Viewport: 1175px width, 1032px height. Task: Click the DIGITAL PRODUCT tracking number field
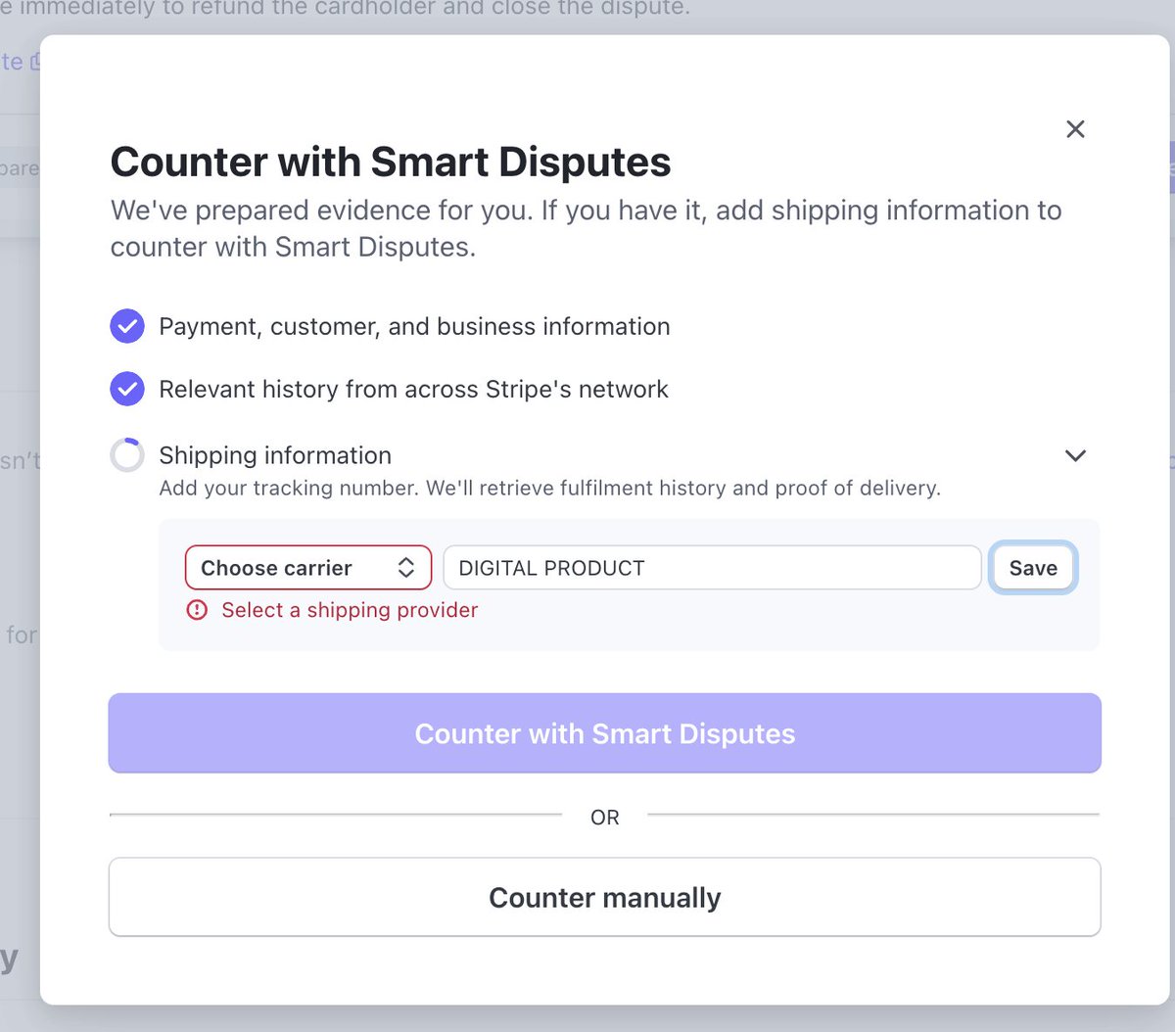pos(712,568)
